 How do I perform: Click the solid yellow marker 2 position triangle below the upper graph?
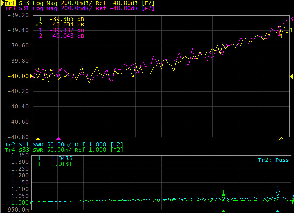pyautogui.click(x=38, y=139)
